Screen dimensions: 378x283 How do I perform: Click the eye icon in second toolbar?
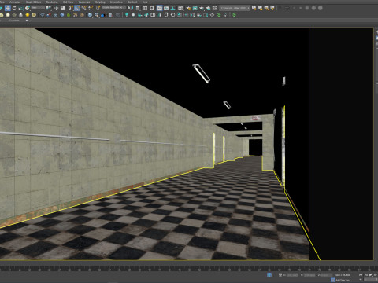click(x=212, y=15)
